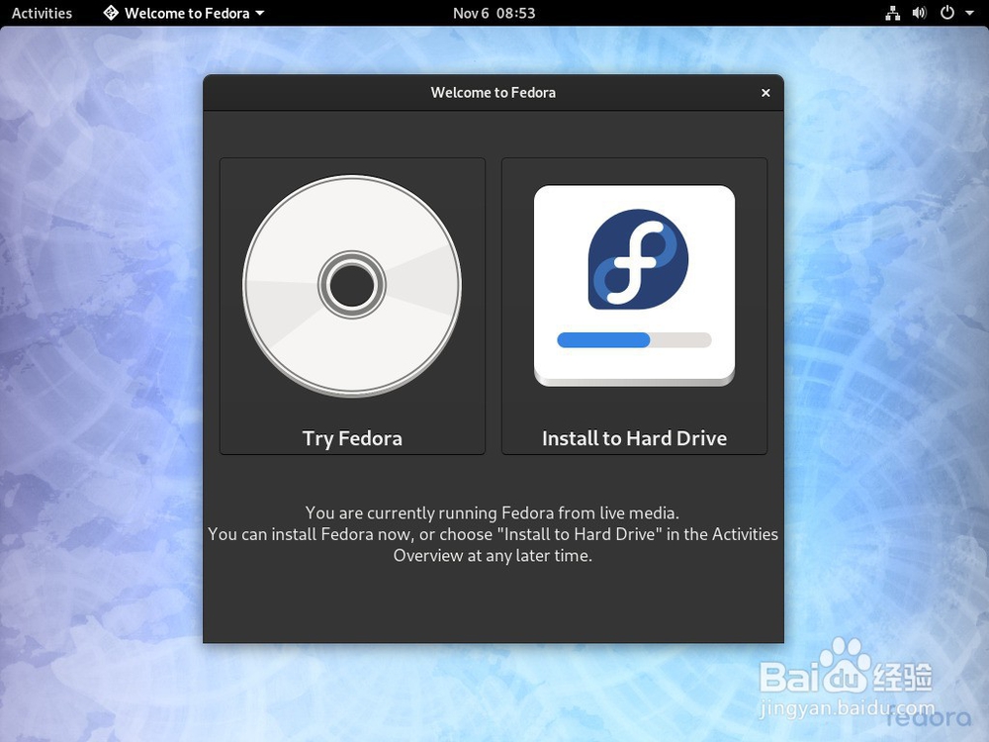This screenshot has height=742, width=989.
Task: Click the Welcome to Fedora dialog title
Action: (494, 93)
